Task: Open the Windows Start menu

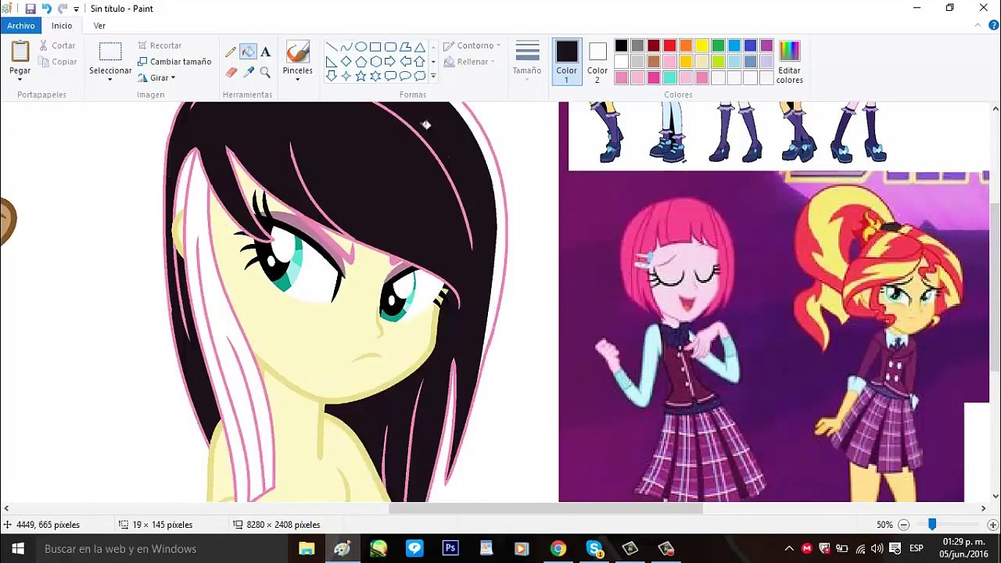Action: click(x=17, y=549)
